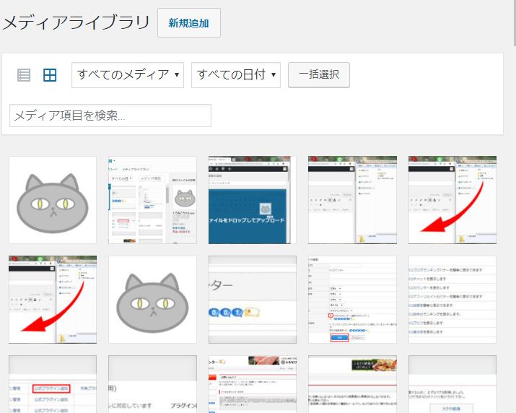Select the gray cat thumbnail in first row
The height and width of the screenshot is (413, 516).
coord(53,200)
